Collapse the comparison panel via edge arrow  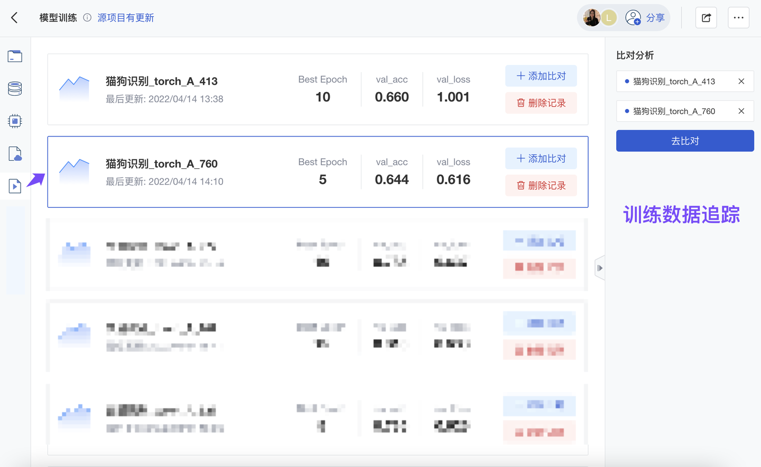(x=599, y=268)
